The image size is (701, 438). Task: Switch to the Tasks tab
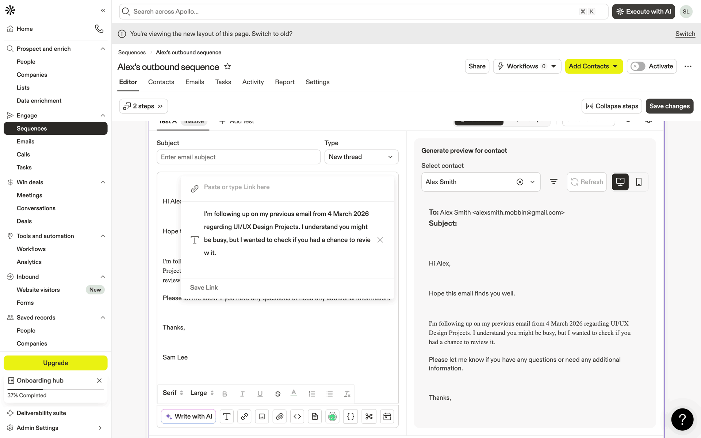223,82
